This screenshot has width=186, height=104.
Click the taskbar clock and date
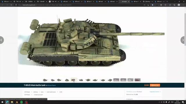(x=178, y=102)
